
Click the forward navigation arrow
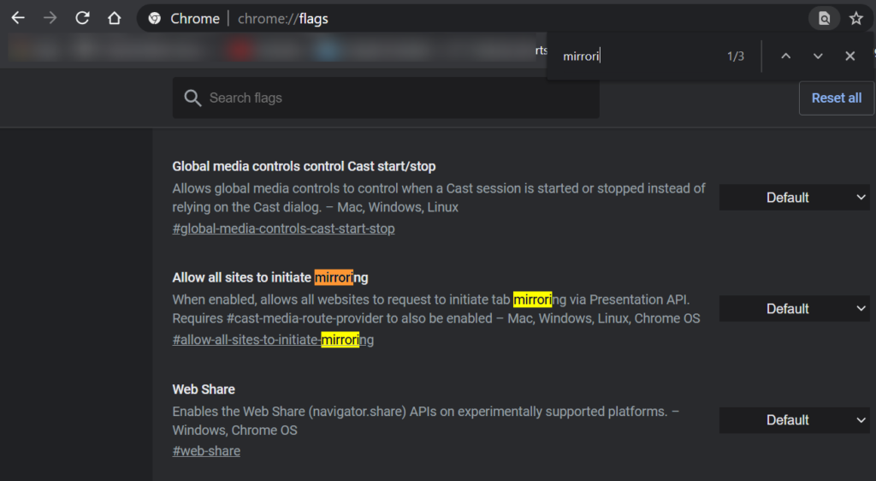(50, 19)
